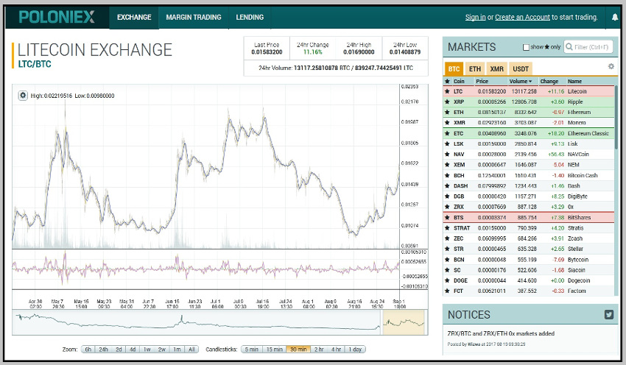Select 30 min candlesticks

[298, 349]
